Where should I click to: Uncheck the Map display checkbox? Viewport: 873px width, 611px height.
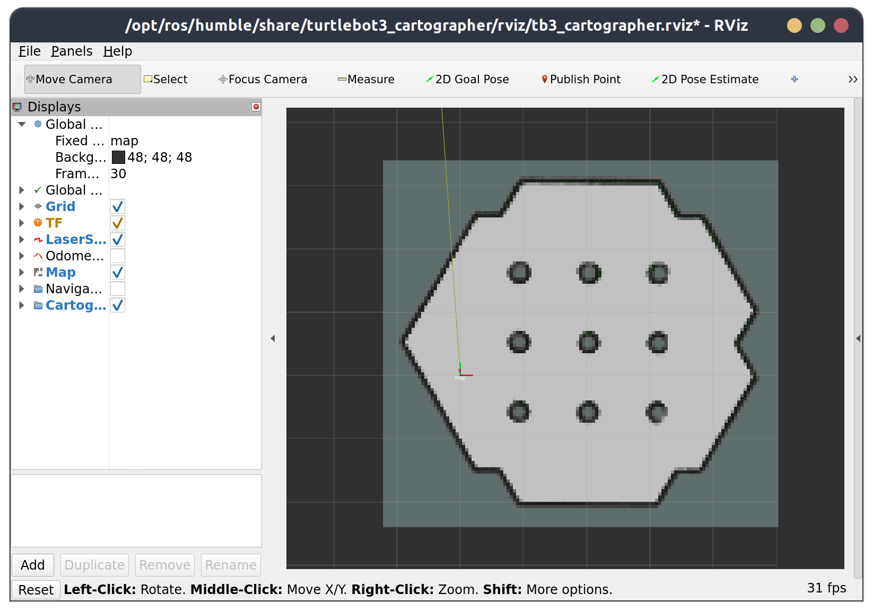[x=118, y=273]
